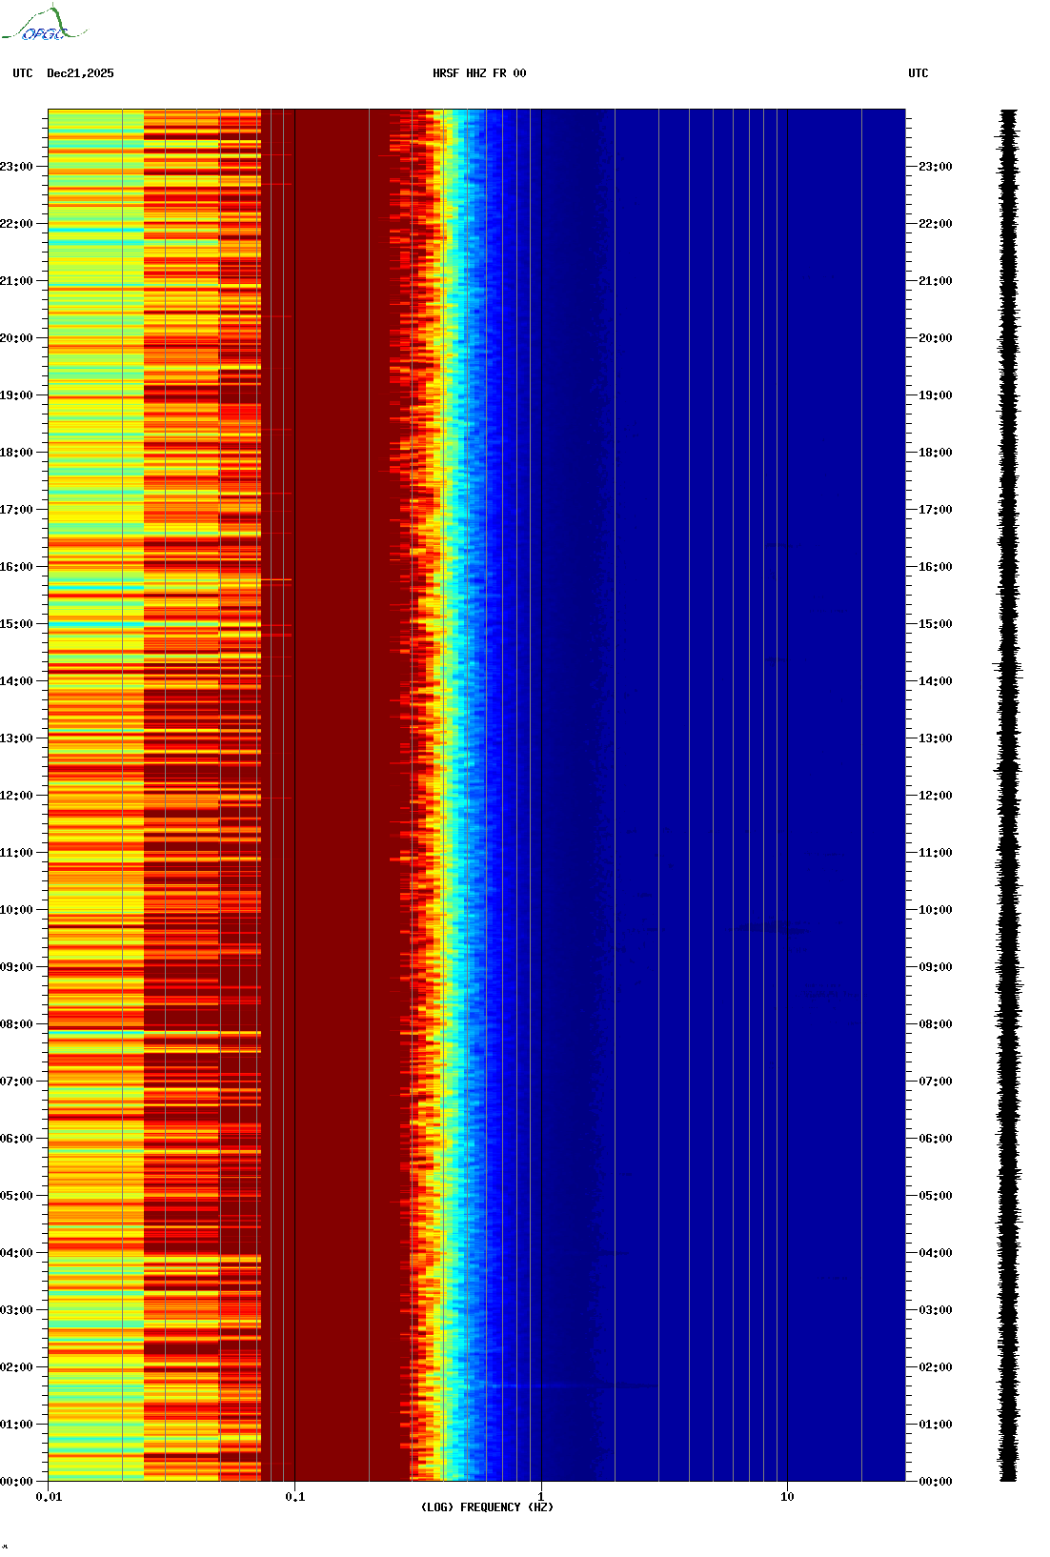Viewport: 1050px width, 1557px height.
Task: Click the date label Dec21,2025
Action: 80,73
